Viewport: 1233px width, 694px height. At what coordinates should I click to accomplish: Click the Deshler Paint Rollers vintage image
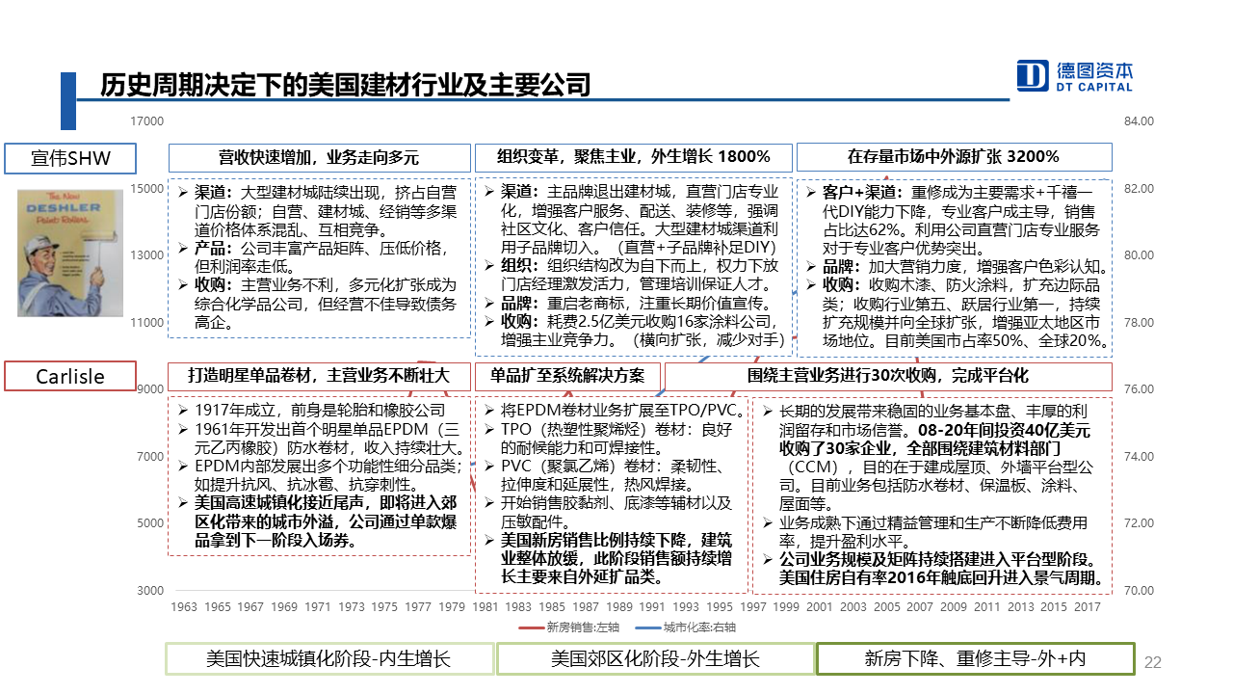pos(71,254)
